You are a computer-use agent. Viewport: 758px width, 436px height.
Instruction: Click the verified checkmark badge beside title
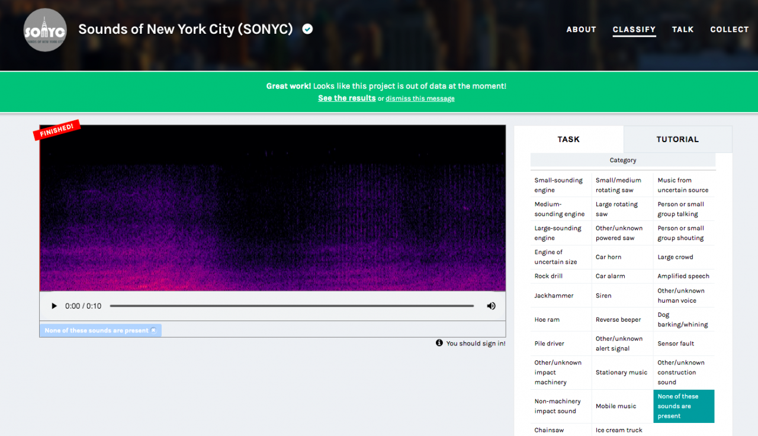(x=307, y=28)
